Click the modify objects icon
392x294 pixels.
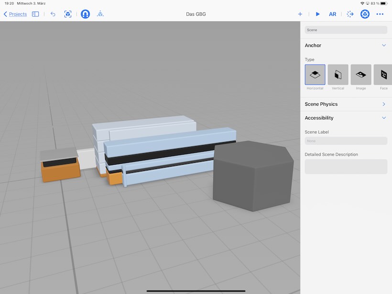coord(100,14)
